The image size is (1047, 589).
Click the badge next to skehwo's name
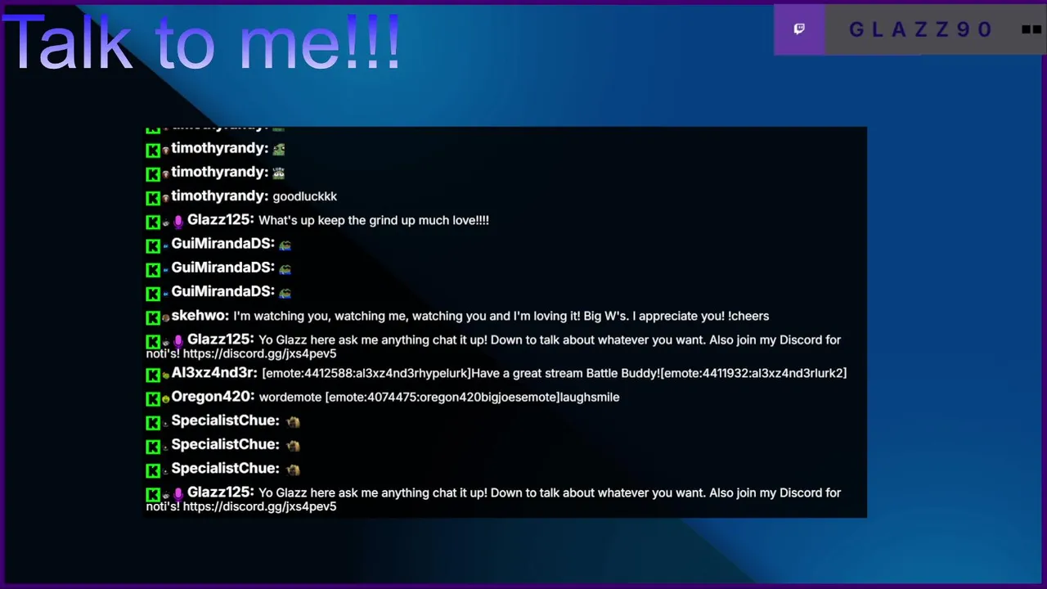pos(165,318)
